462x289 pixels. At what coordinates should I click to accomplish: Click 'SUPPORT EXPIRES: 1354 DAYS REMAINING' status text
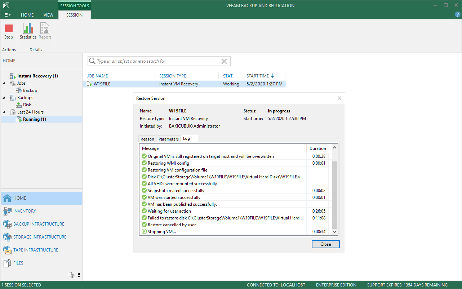pyautogui.click(x=407, y=285)
